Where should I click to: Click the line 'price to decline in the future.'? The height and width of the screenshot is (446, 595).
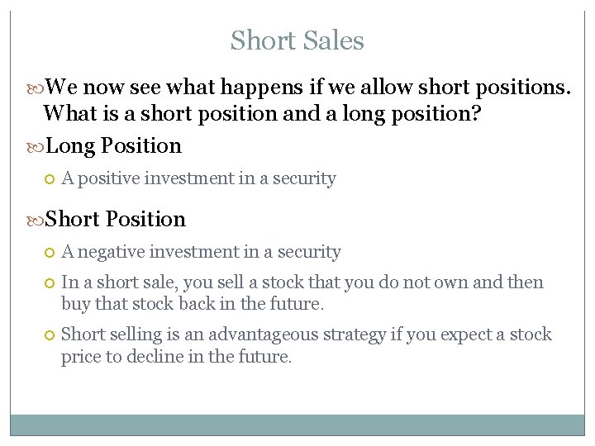pyautogui.click(x=177, y=357)
